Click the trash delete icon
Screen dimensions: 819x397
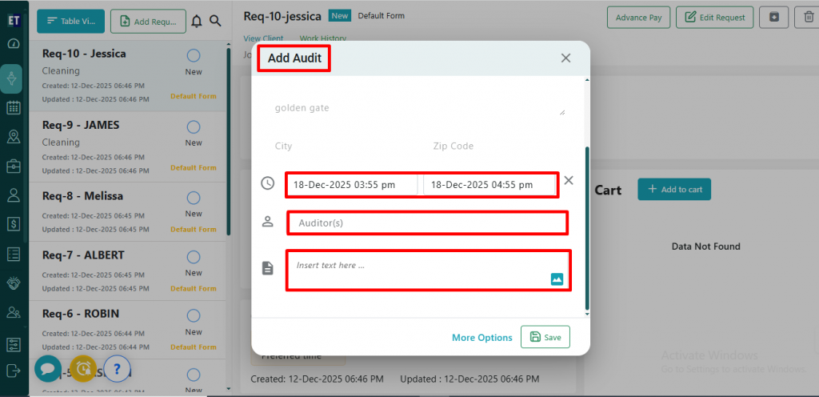[807, 18]
